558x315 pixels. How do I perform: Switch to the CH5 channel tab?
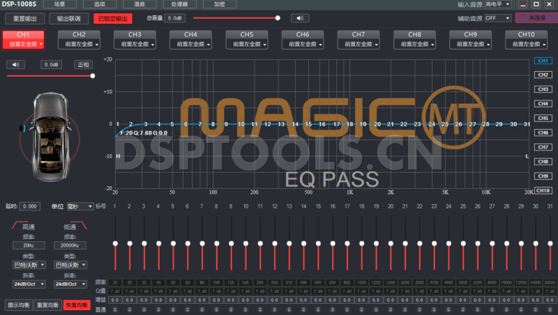tap(247, 38)
